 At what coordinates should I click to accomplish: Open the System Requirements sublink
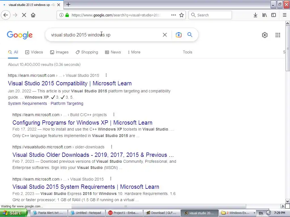(x=27, y=103)
